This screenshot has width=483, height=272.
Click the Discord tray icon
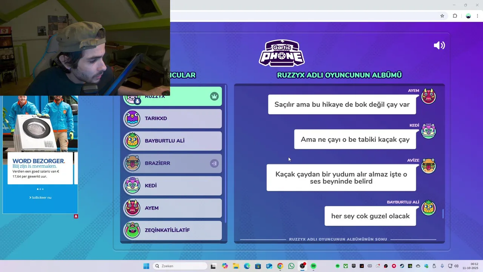[x=378, y=266]
